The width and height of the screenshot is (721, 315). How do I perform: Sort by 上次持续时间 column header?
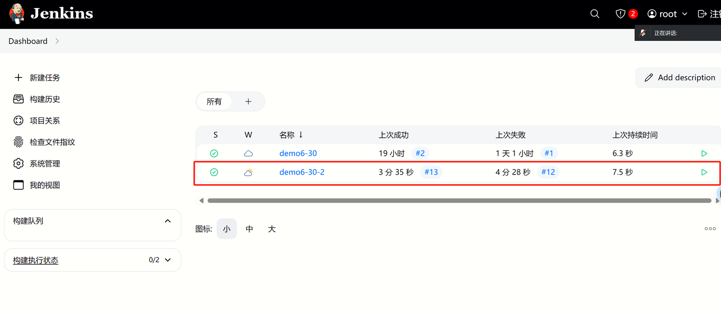coord(635,135)
